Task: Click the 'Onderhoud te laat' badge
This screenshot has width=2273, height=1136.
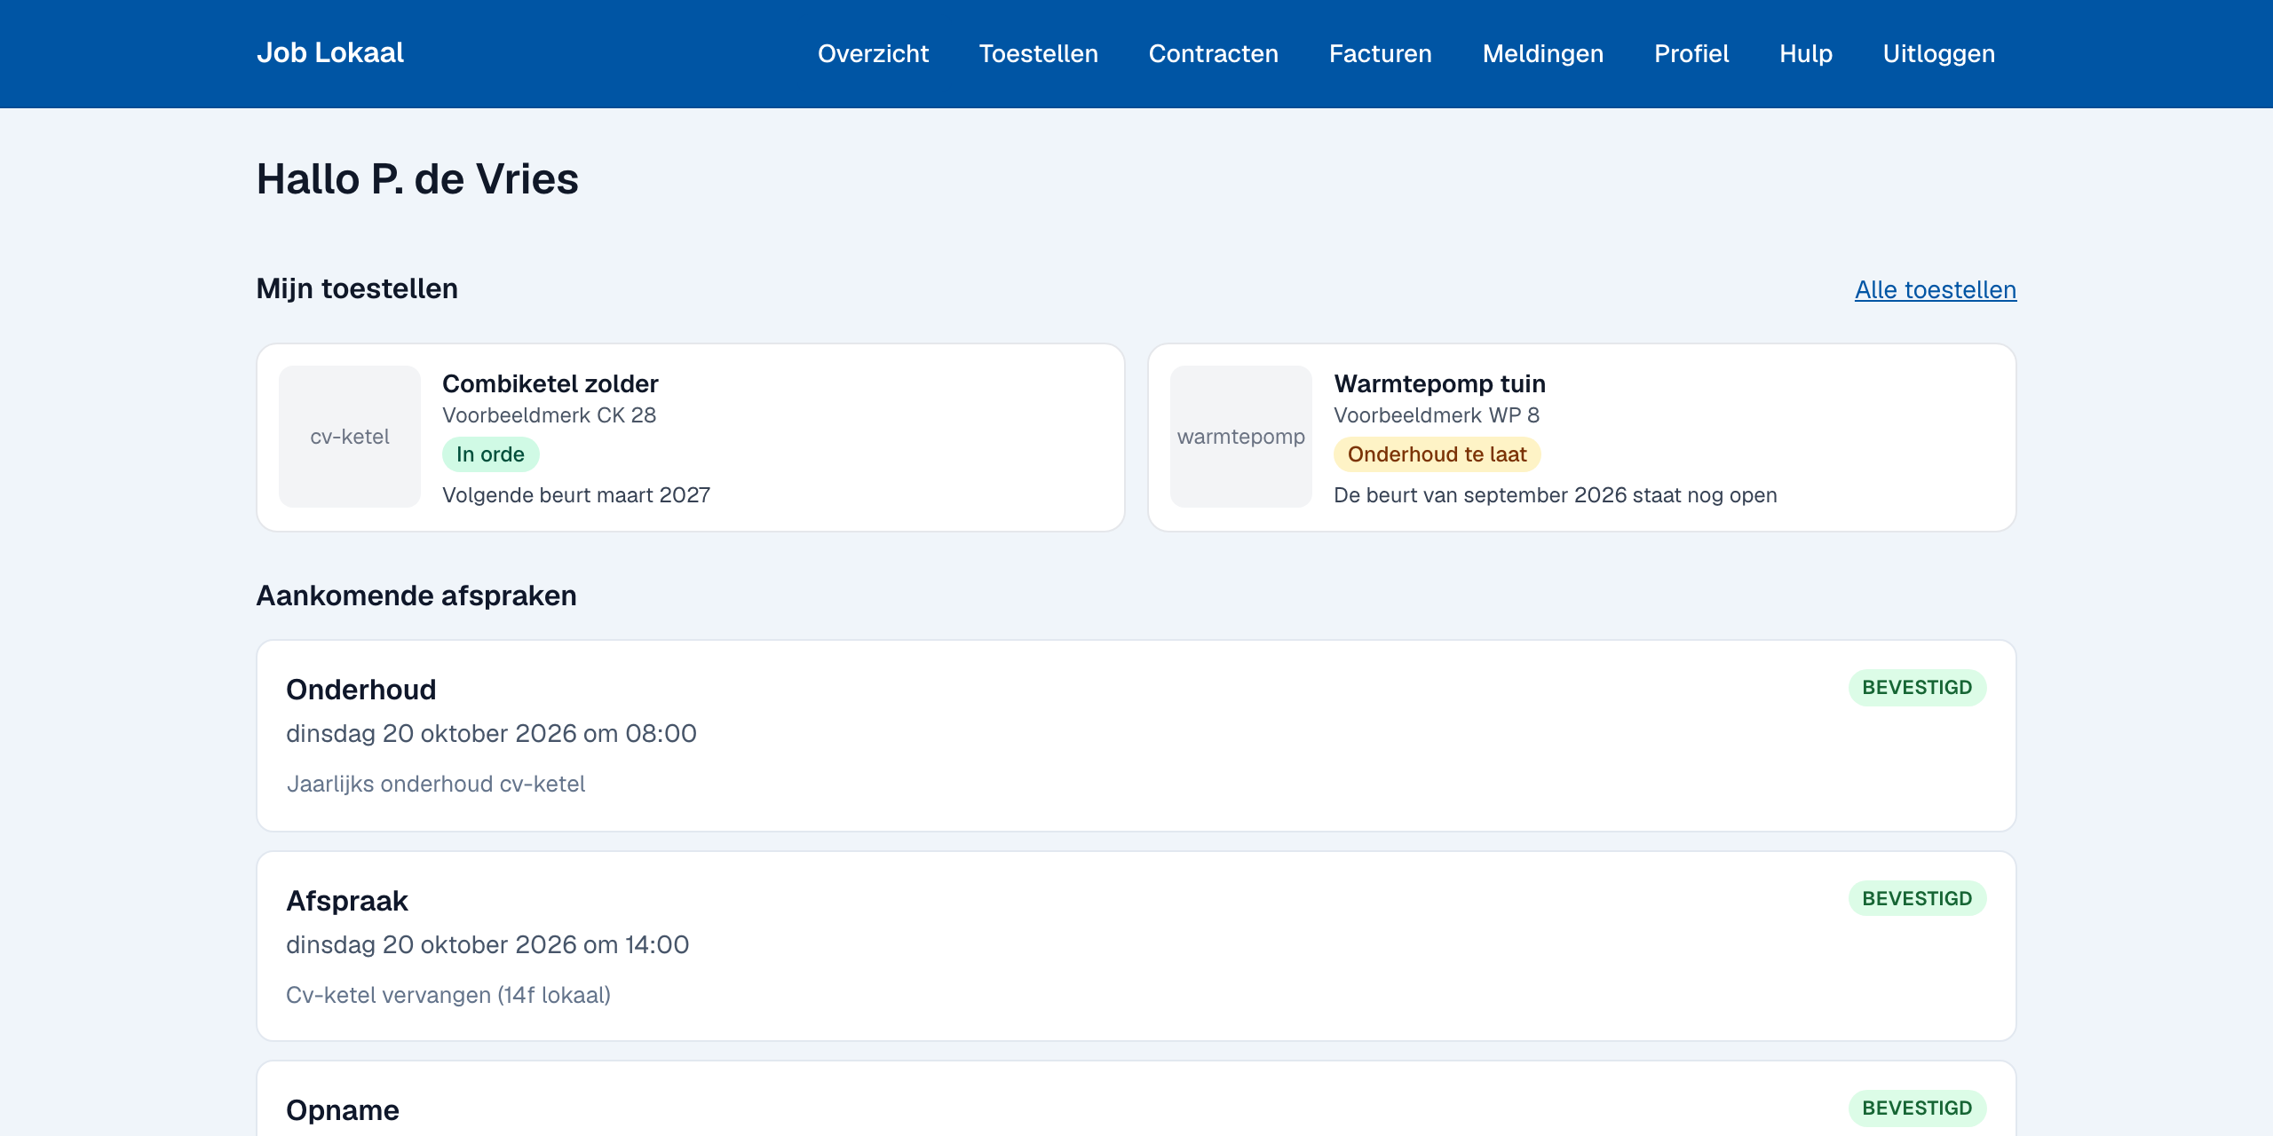Action: click(1437, 454)
